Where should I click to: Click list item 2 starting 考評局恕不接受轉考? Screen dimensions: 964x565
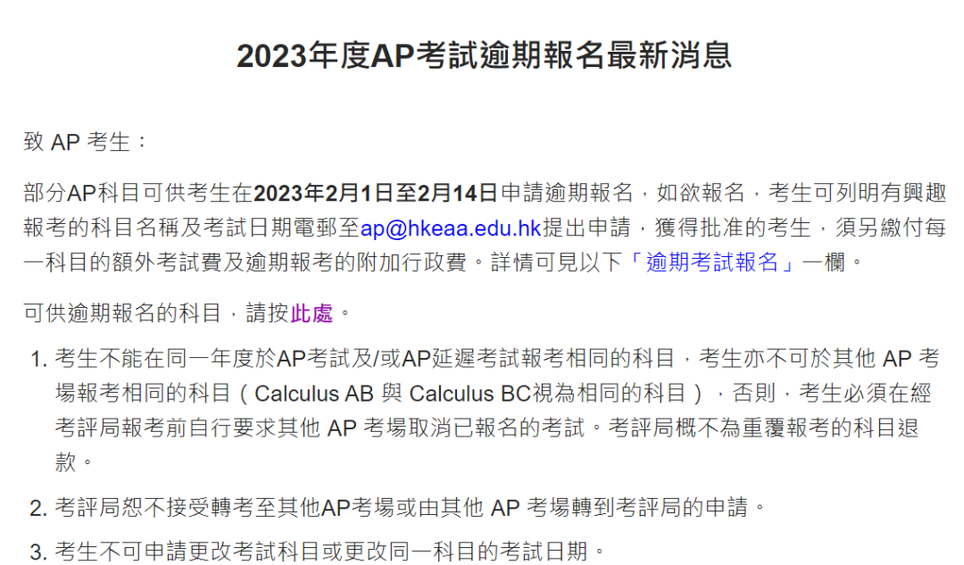point(411,508)
